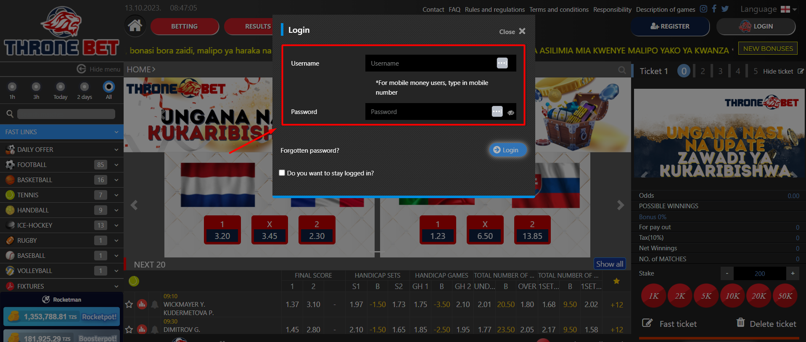Click the Password input field
The width and height of the screenshot is (806, 342).
pyautogui.click(x=441, y=111)
